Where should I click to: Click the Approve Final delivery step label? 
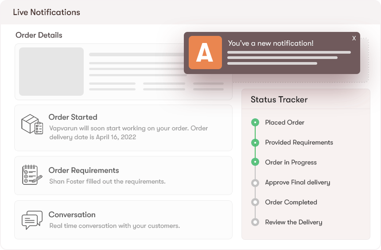coord(297,182)
